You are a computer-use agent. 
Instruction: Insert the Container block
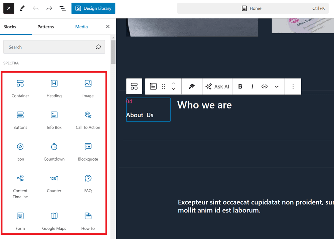click(20, 88)
